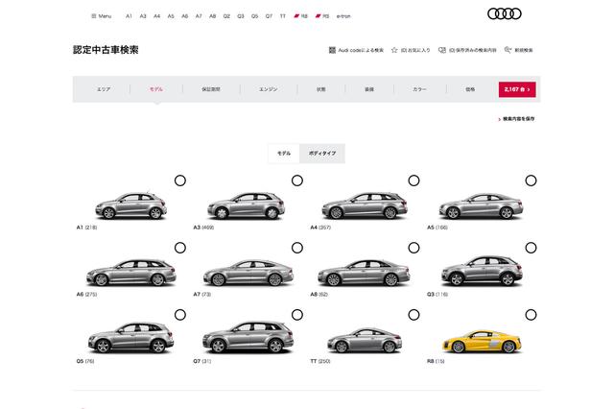Click the TT car image
The image size is (614, 409).
[365, 341]
